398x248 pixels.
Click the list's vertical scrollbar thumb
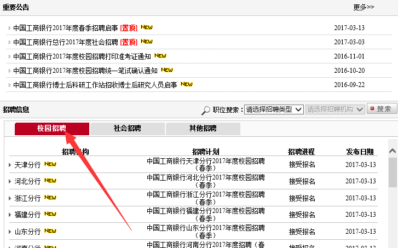coord(393,172)
